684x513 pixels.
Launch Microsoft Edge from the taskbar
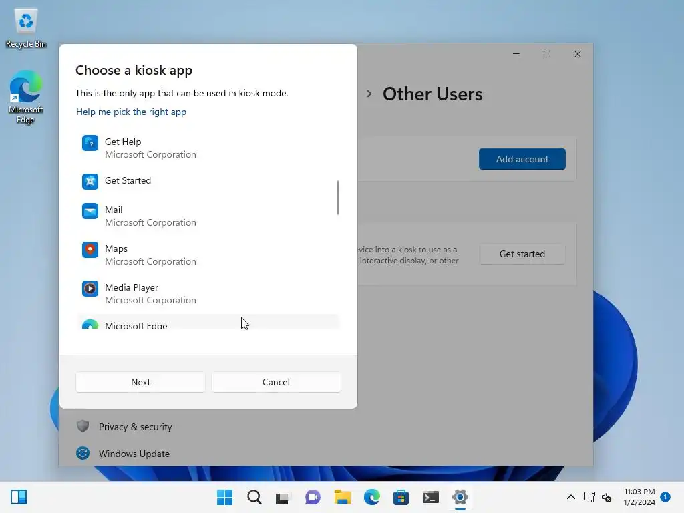click(x=371, y=497)
